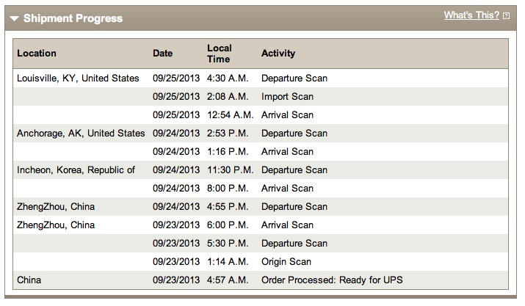Select the Activity column header
This screenshot has height=306, width=525.
point(278,54)
